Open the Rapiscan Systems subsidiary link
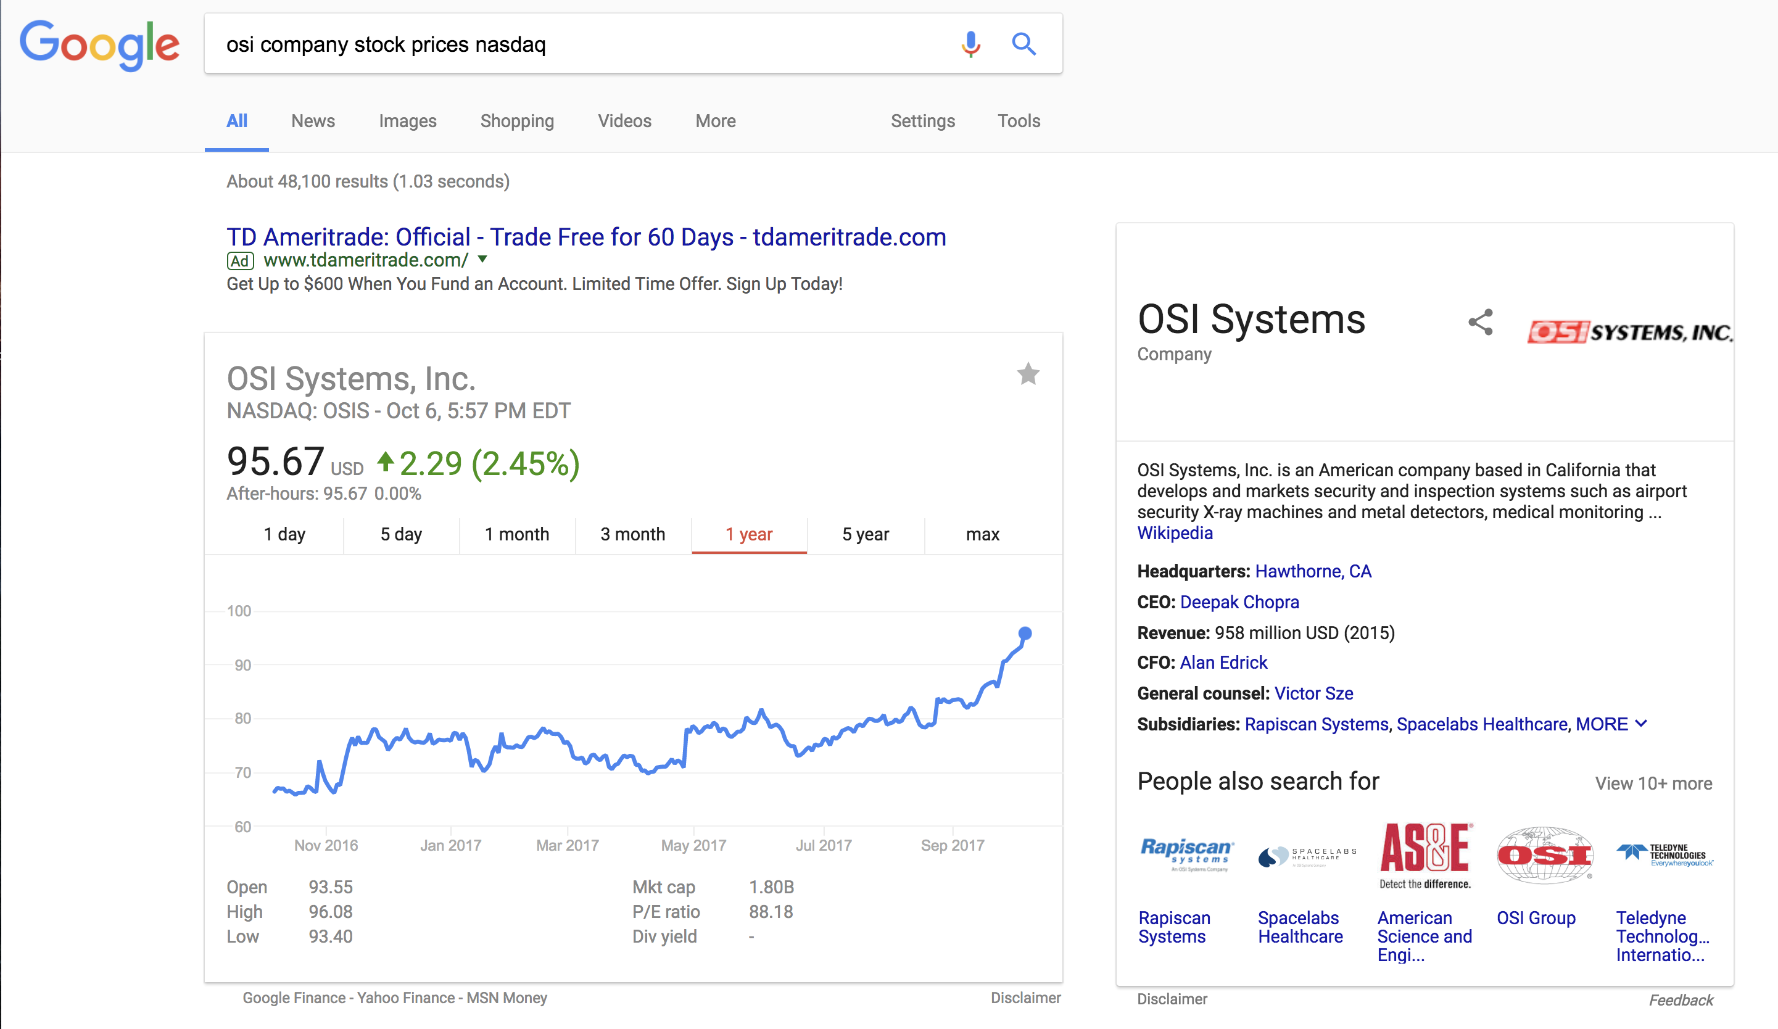Viewport: 1778px width, 1029px height. (x=1316, y=724)
